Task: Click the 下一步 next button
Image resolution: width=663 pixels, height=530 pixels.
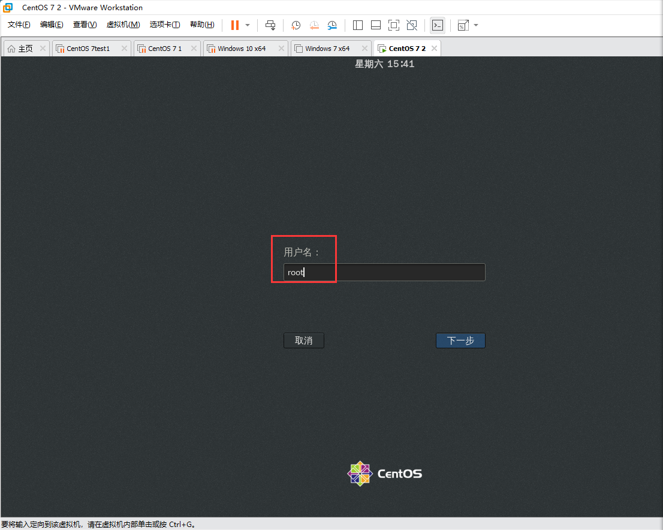Action: [x=460, y=341]
